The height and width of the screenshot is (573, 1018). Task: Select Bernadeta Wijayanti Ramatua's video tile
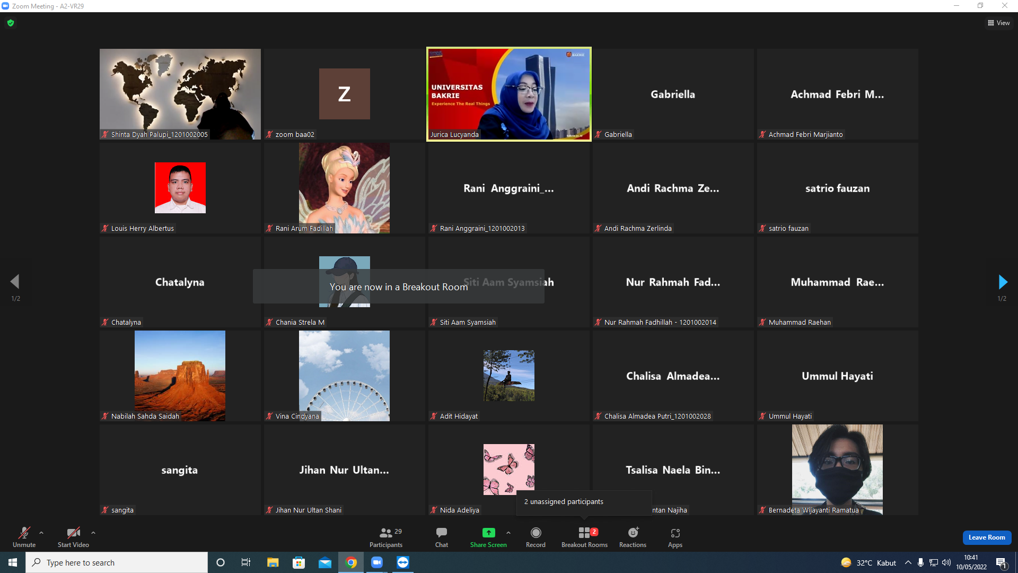[x=838, y=470]
